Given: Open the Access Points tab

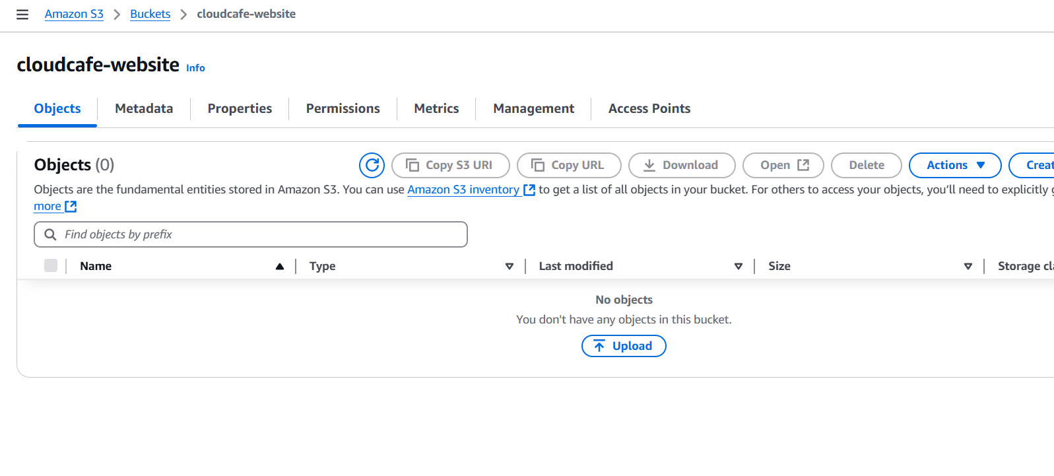Looking at the screenshot, I should point(649,108).
